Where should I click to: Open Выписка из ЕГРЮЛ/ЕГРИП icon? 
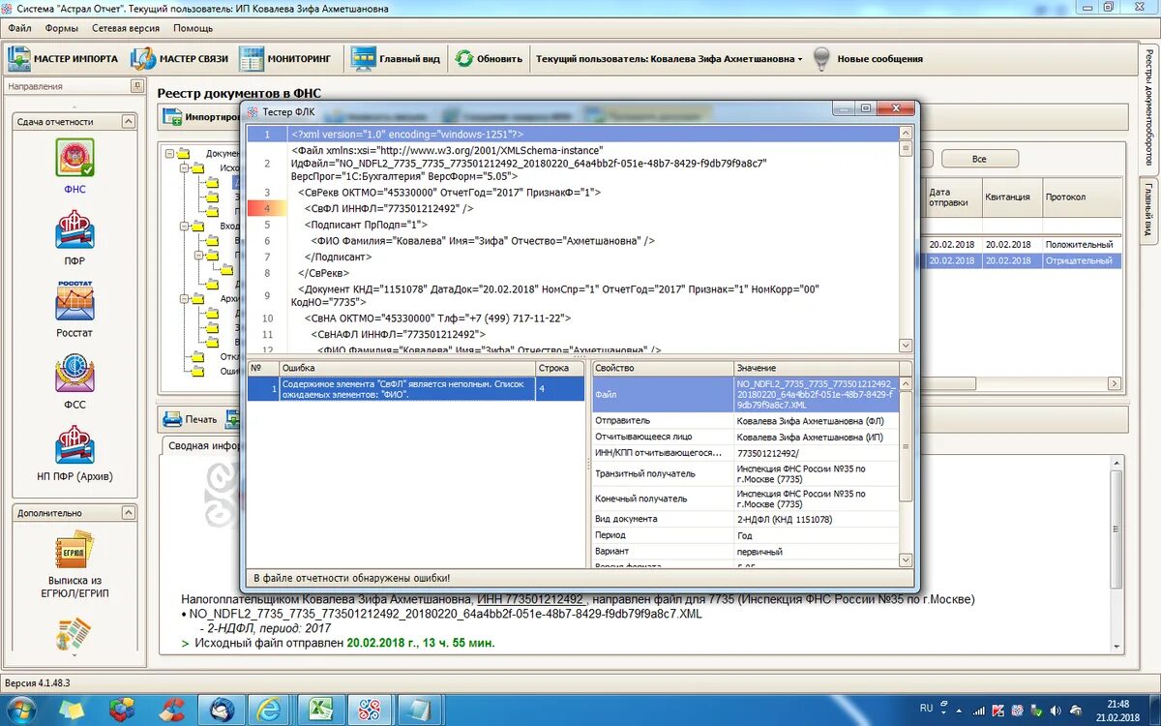74,551
